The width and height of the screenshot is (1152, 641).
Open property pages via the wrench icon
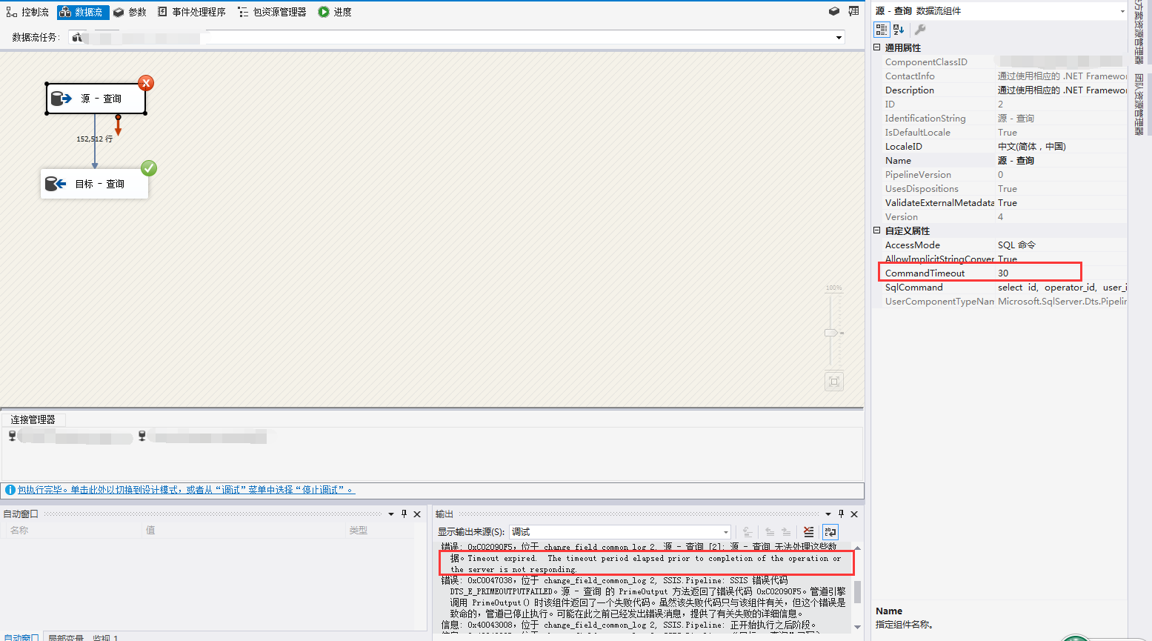click(x=919, y=29)
